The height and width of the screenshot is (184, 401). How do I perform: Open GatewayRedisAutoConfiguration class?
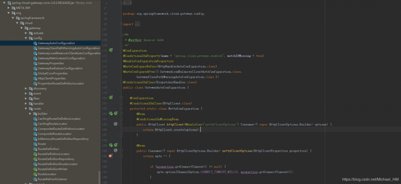pos(60,68)
